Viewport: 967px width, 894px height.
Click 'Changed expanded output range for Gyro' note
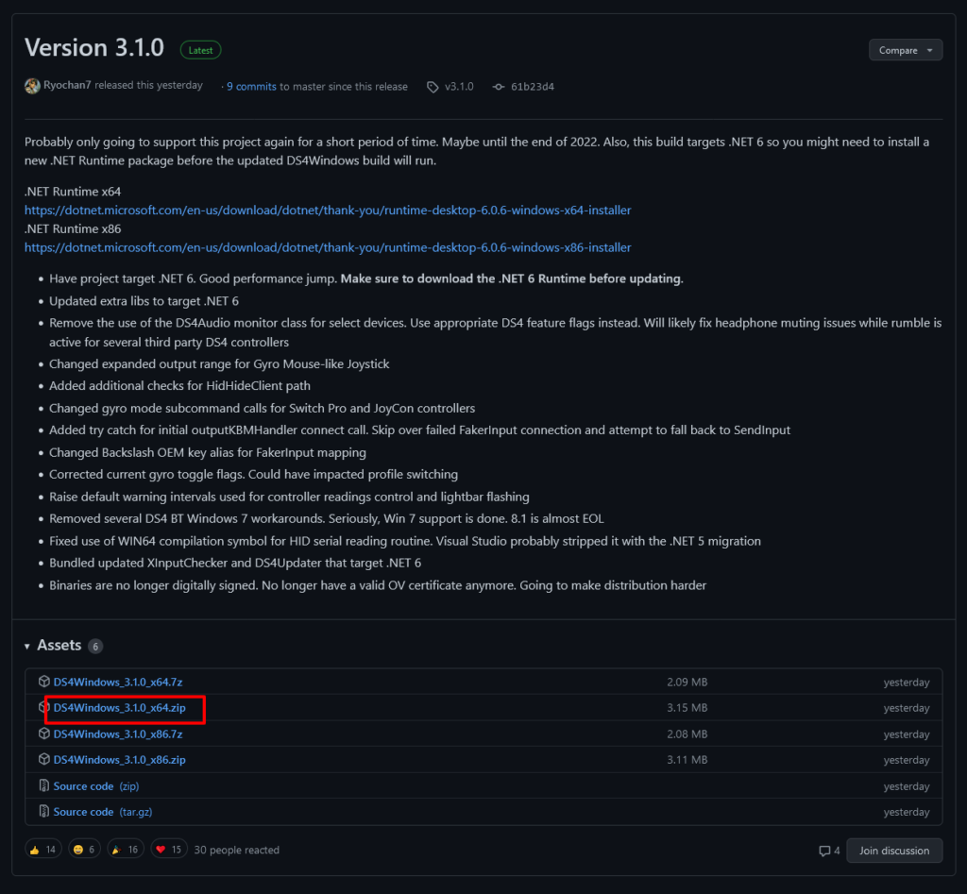[x=219, y=363]
